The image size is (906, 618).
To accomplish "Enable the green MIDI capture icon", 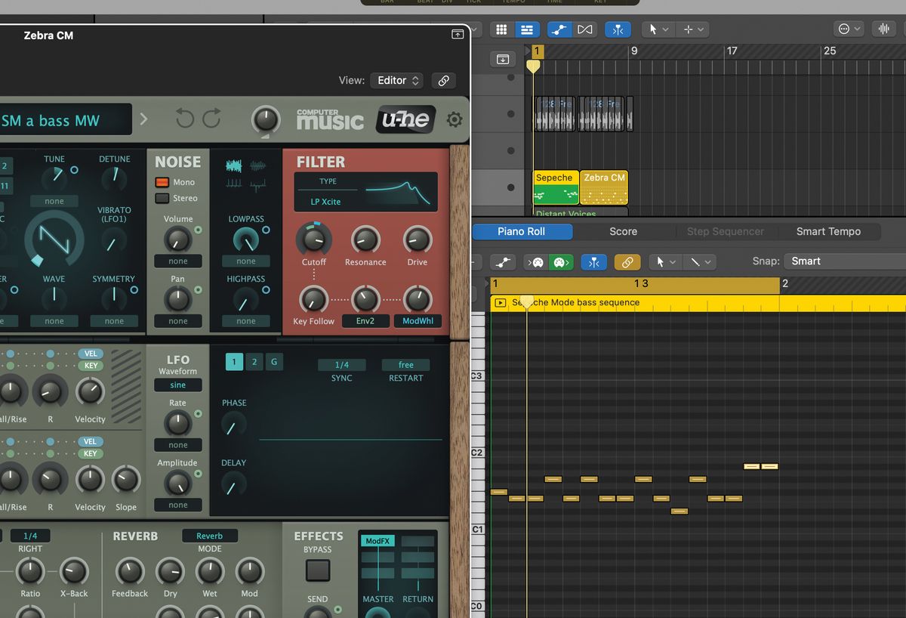I will (560, 261).
